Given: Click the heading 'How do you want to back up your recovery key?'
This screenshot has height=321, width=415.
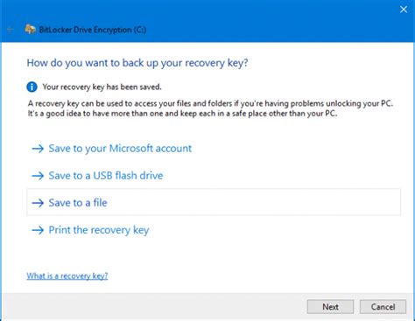Looking at the screenshot, I should [137, 63].
